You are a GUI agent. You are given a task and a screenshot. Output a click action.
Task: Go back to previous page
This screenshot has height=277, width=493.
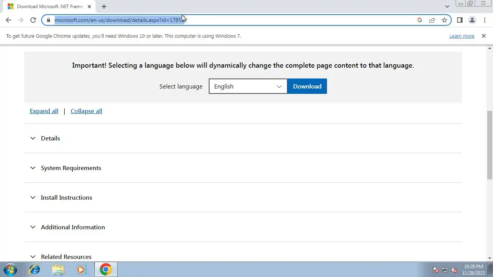coord(8,20)
